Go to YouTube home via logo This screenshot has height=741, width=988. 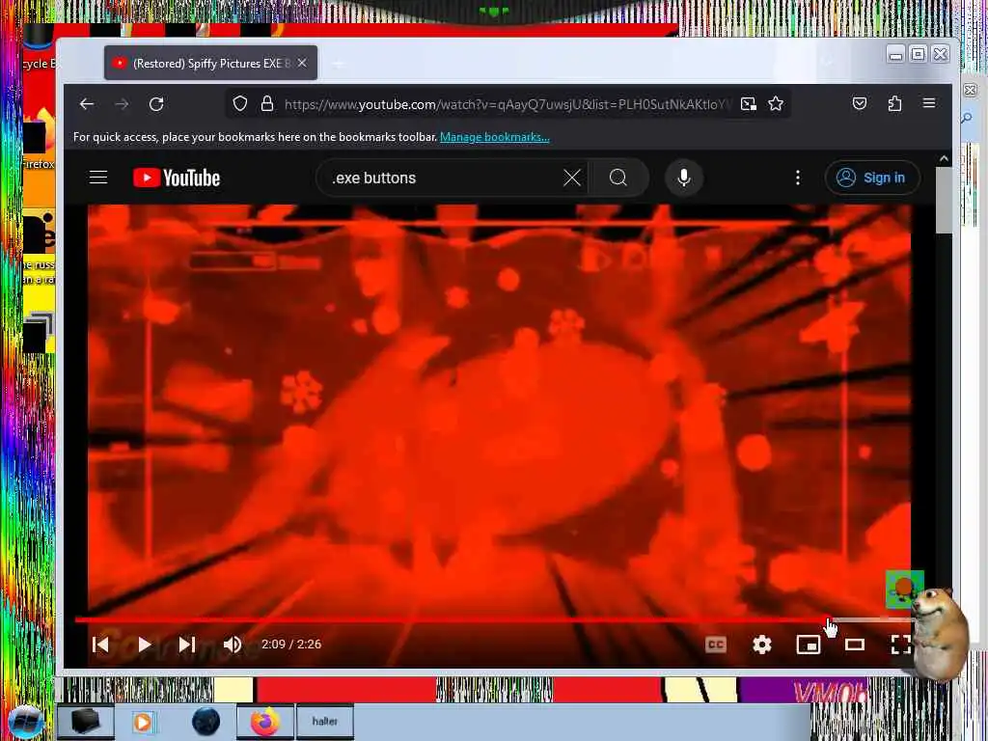(177, 178)
